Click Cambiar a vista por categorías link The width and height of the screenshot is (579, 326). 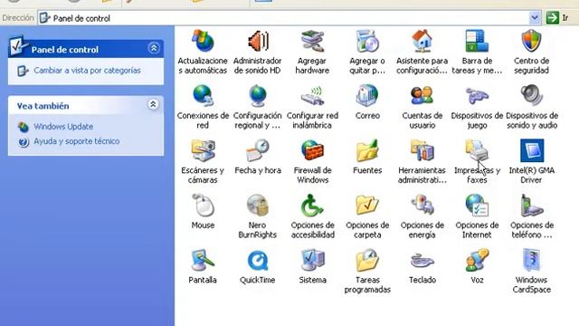click(87, 71)
